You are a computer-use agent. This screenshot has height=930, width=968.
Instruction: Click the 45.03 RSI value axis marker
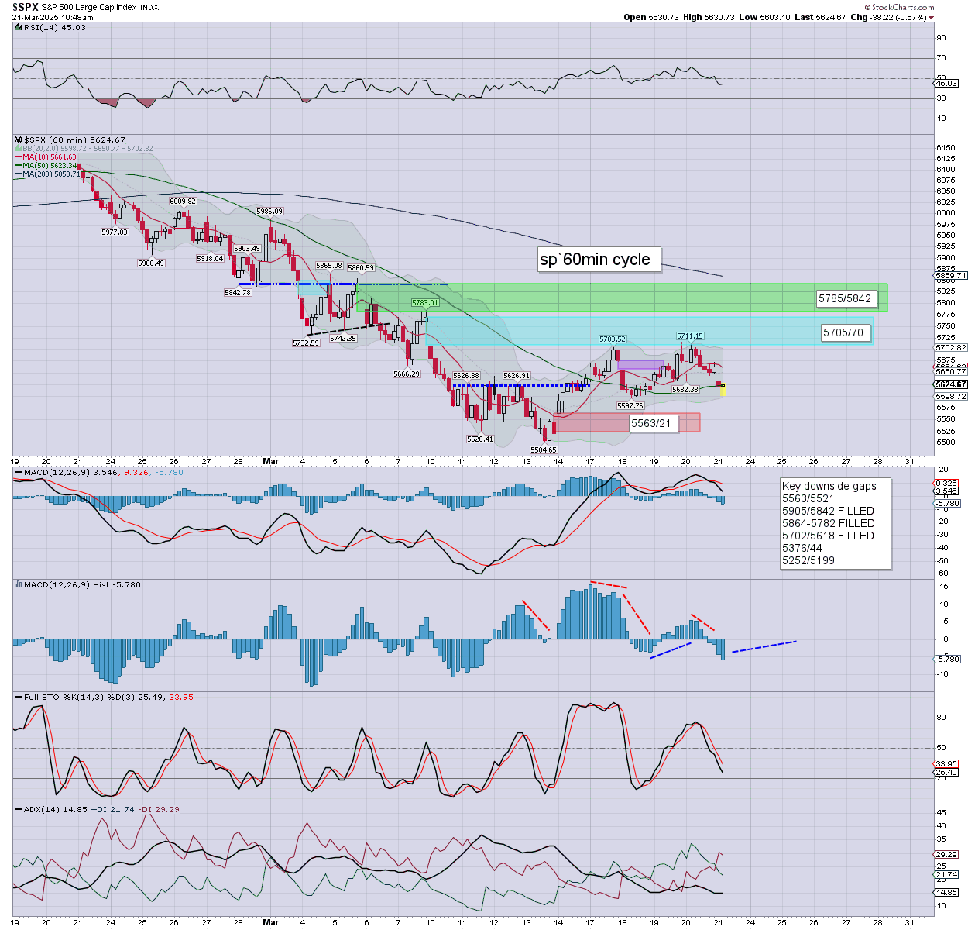tap(946, 84)
